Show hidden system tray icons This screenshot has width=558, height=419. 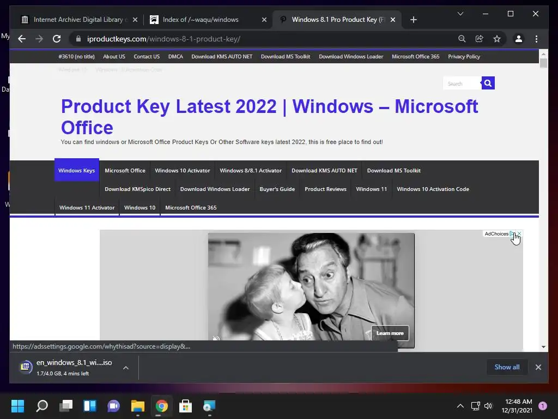point(460,406)
